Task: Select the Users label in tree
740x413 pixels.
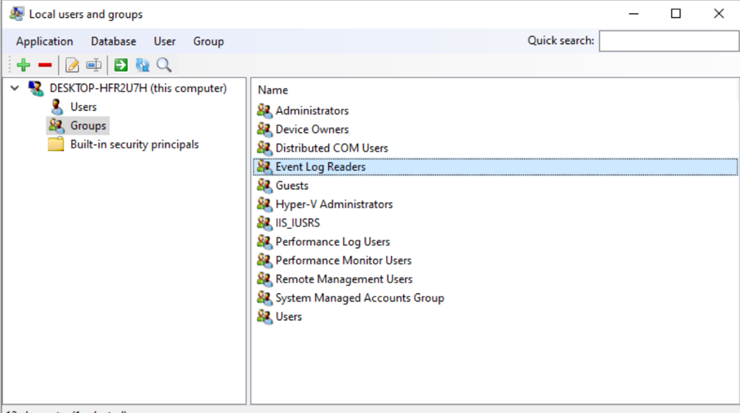Action: click(x=84, y=107)
